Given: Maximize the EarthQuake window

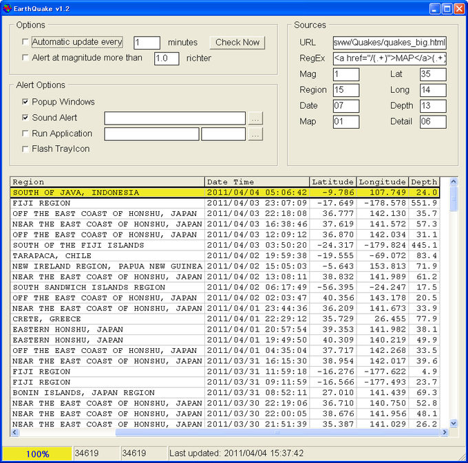Looking at the screenshot, I should point(447,9).
